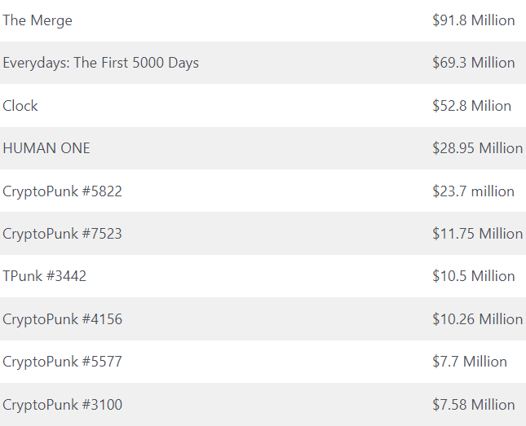This screenshot has height=426, width=526.
Task: Click CryptoPunk #3100 name
Action: coord(63,405)
